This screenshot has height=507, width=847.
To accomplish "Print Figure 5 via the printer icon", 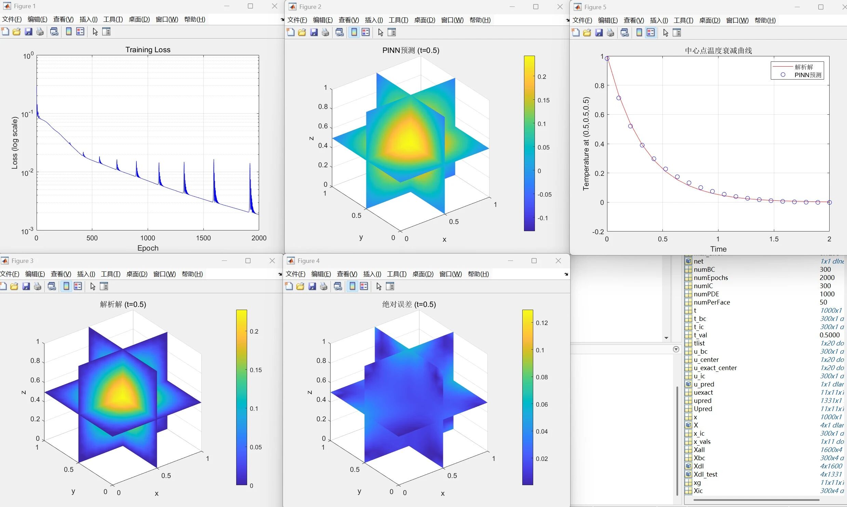I will 610,32.
